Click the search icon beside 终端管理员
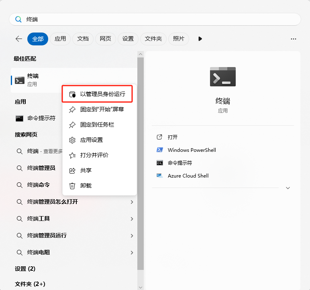The width and height of the screenshot is (310, 290). (20, 168)
